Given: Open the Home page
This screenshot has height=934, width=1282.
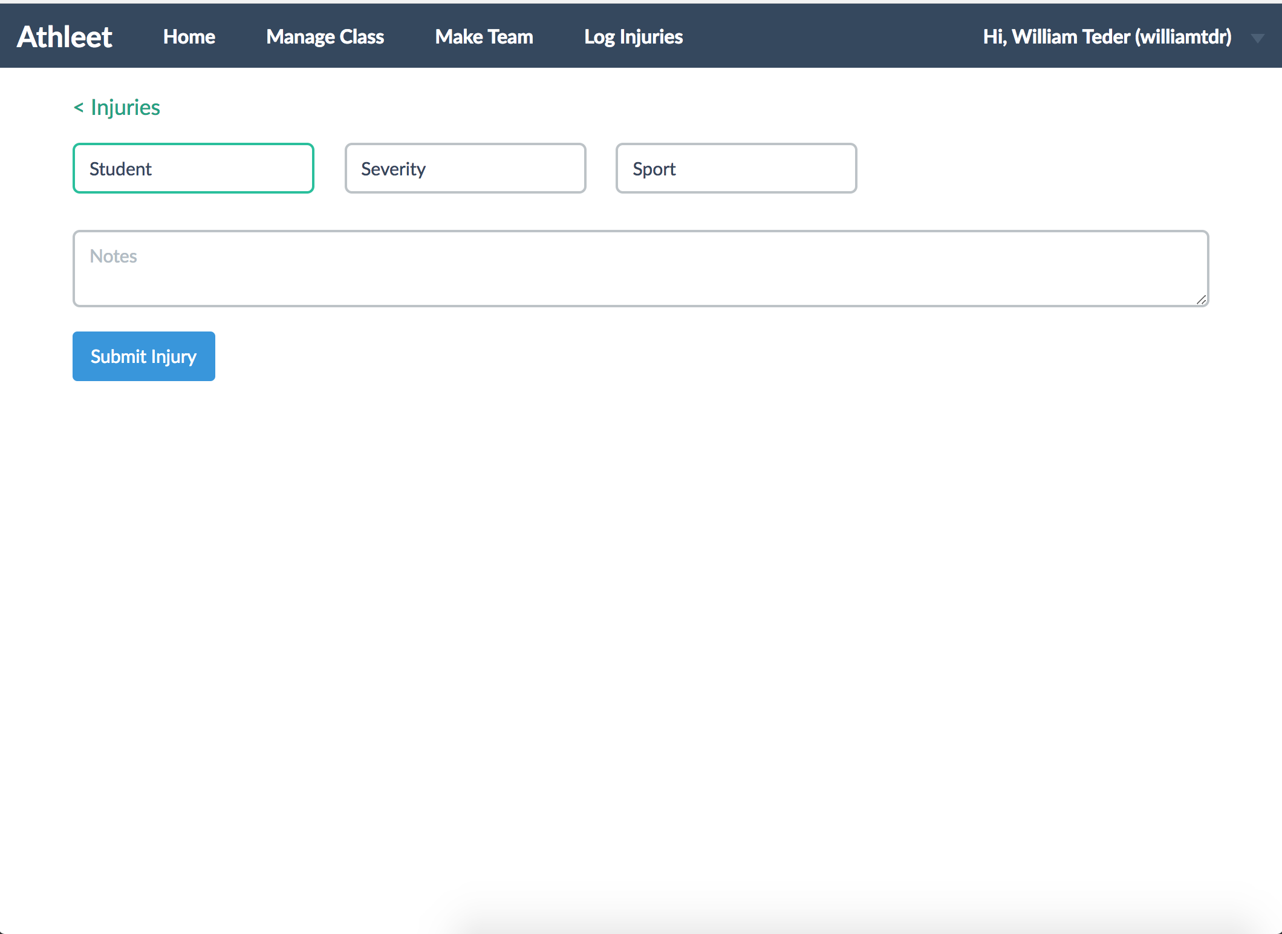Looking at the screenshot, I should point(189,37).
